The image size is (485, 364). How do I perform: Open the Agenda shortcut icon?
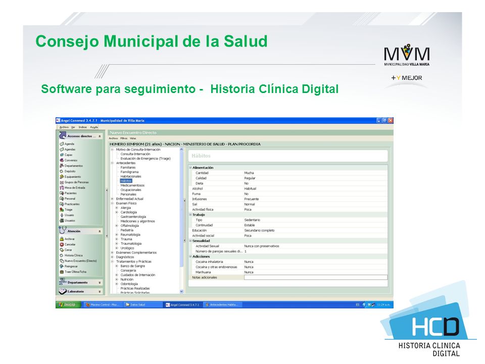(x=62, y=144)
